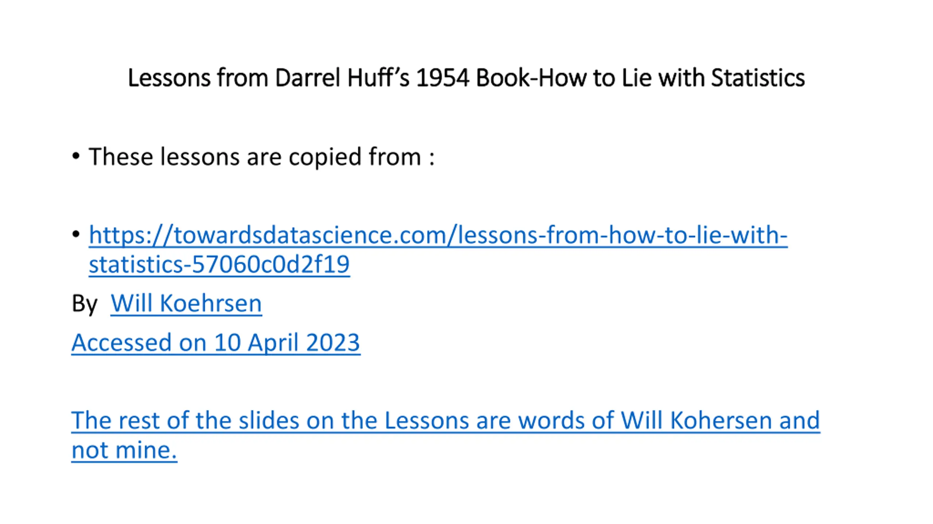Click '1954' in the slide title
The height and width of the screenshot is (524, 933).
(x=442, y=78)
